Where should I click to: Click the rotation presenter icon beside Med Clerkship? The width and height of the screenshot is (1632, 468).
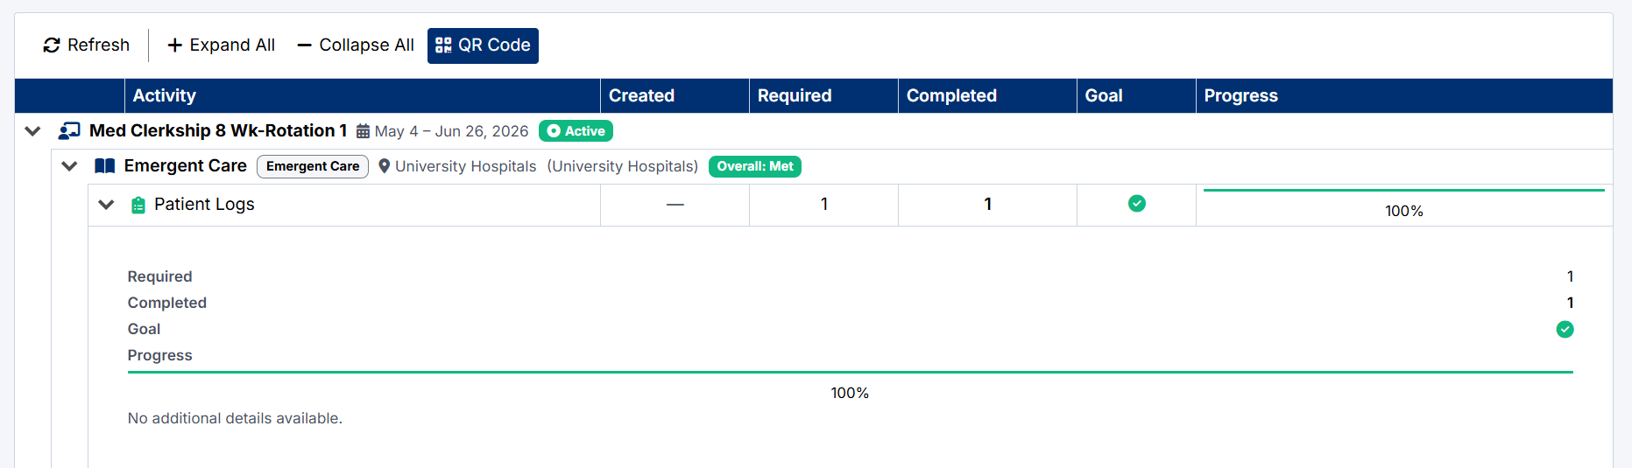(69, 131)
